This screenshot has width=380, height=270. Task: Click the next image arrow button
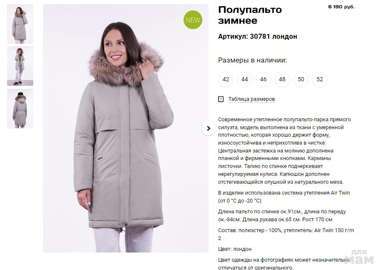(209, 128)
